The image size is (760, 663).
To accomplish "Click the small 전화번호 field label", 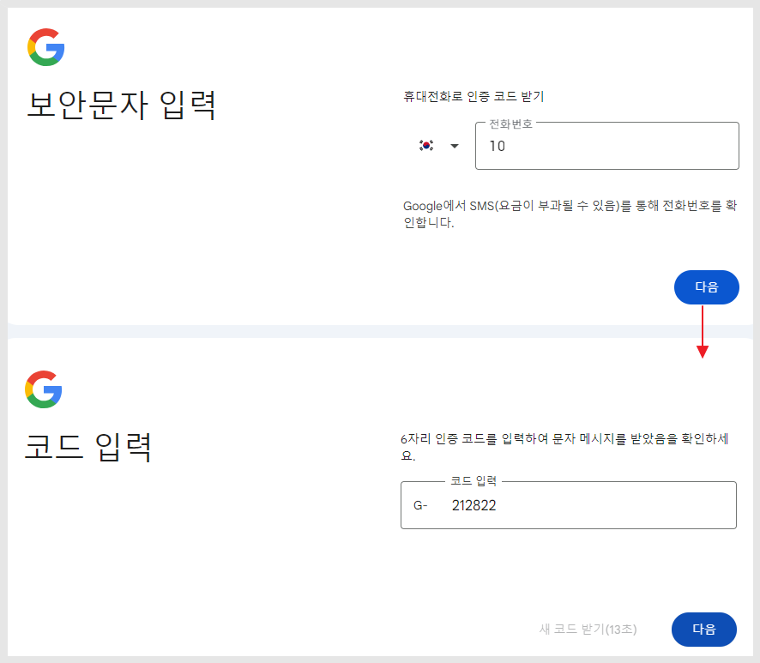I will [x=511, y=124].
